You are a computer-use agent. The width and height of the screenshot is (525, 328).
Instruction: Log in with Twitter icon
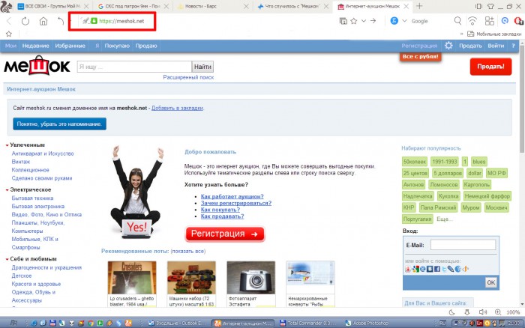pyautogui.click(x=444, y=269)
